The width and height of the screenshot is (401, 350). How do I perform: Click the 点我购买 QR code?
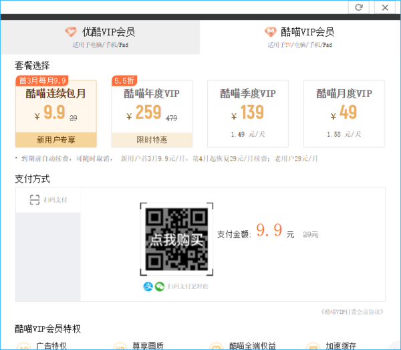(176, 239)
